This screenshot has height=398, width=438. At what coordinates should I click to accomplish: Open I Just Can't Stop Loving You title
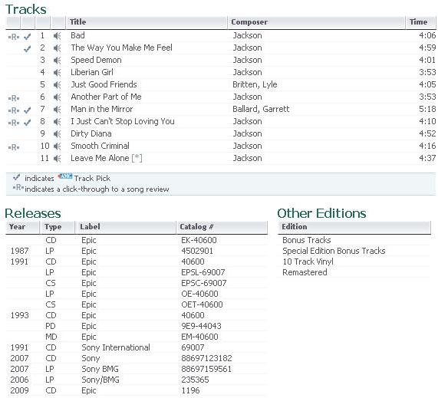coord(123,121)
